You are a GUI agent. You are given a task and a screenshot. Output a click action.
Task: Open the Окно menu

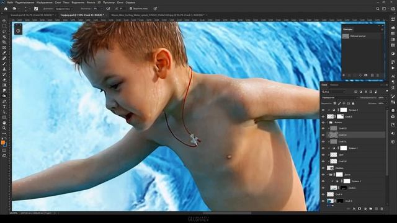pos(120,2)
